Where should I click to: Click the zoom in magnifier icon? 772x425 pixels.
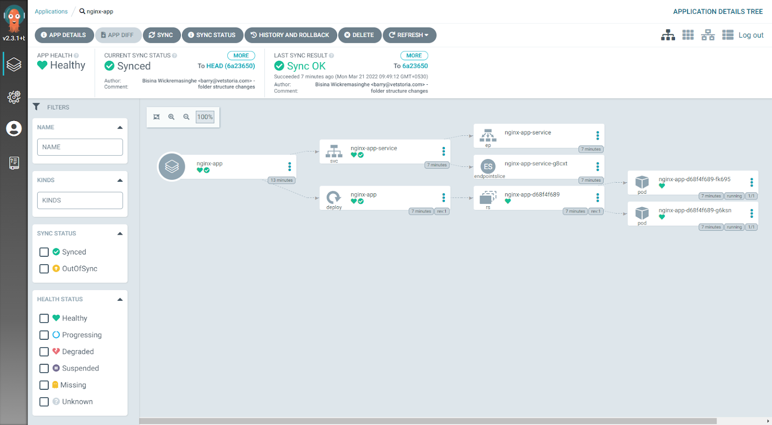[171, 117]
